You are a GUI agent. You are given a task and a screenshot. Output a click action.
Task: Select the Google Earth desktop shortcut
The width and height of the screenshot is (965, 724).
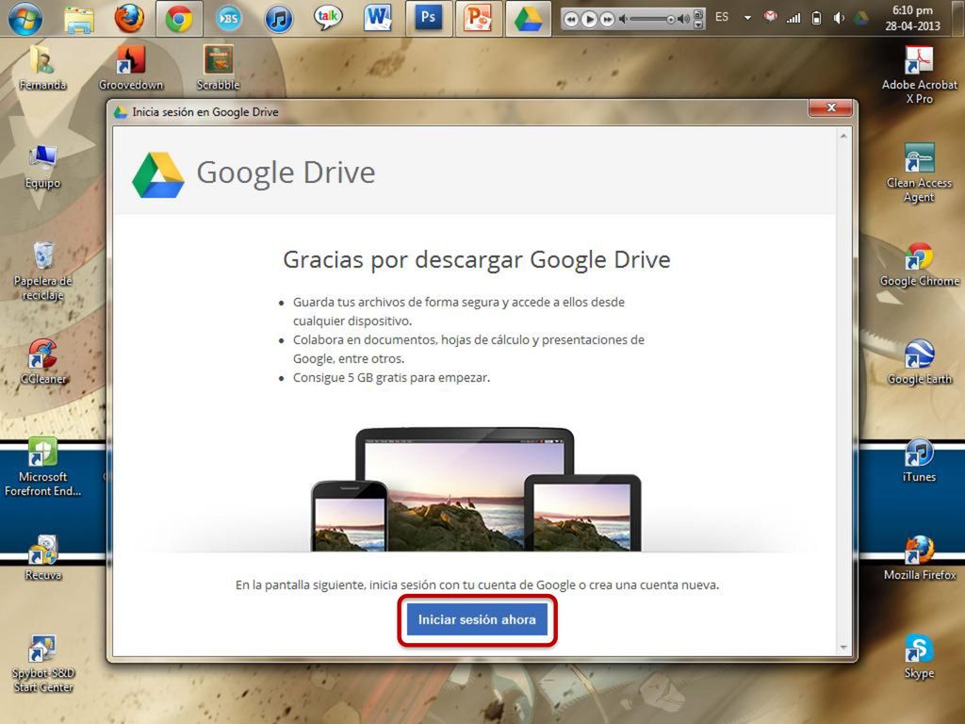920,362
